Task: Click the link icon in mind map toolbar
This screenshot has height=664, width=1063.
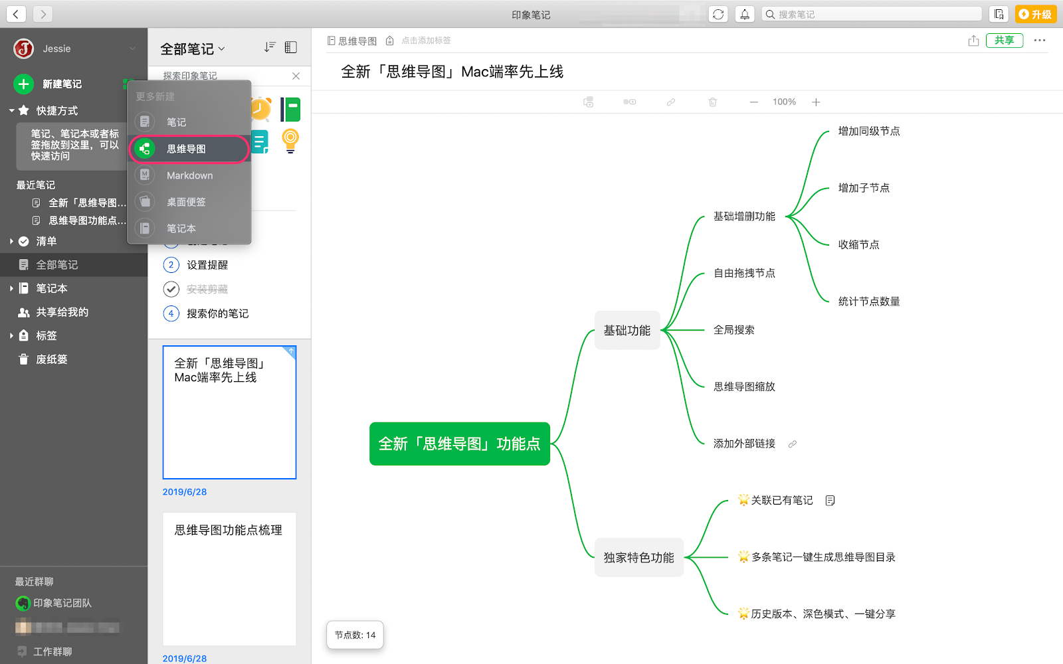Action: [671, 102]
